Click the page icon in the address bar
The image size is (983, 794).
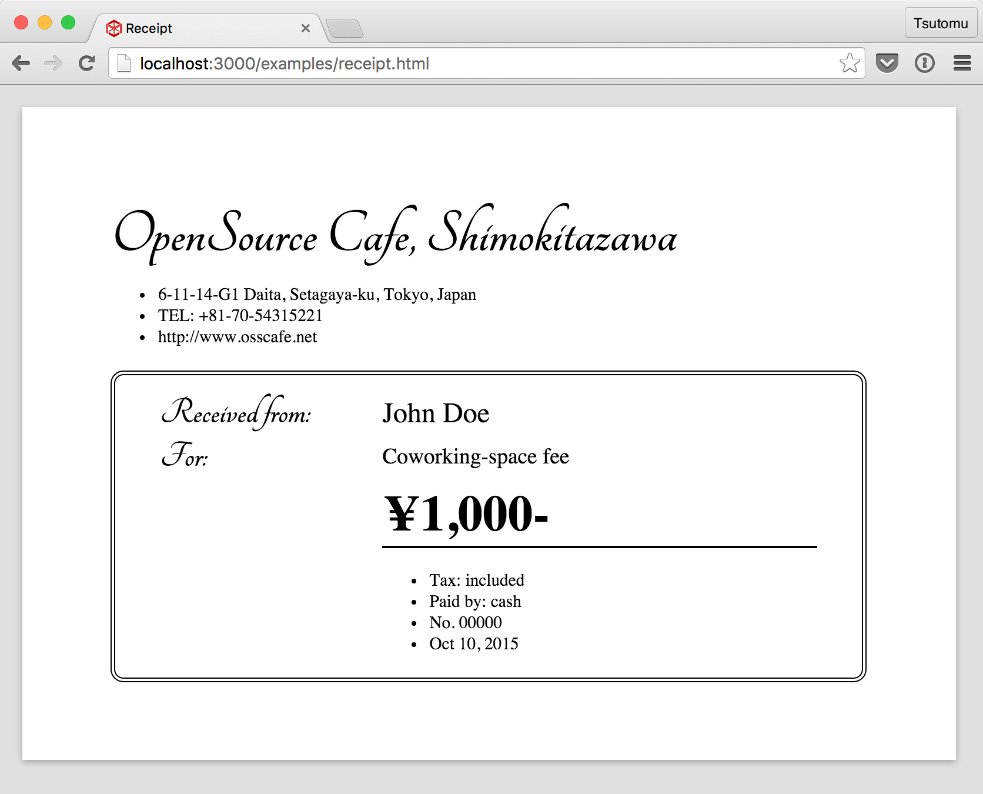click(124, 62)
